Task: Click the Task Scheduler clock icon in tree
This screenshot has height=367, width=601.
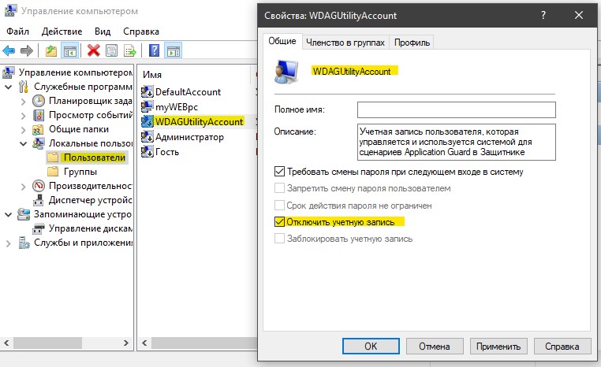Action: 39,101
